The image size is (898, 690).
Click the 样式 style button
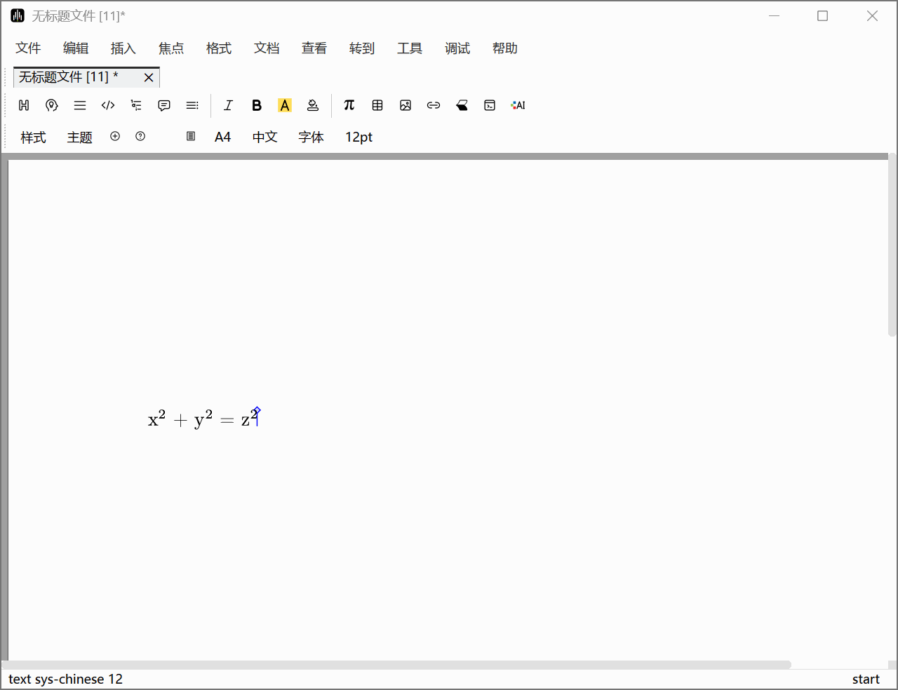[33, 137]
